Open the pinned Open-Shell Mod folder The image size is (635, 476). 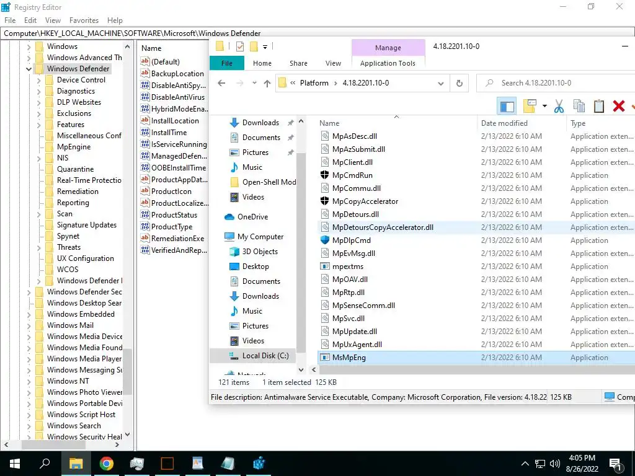[269, 182]
